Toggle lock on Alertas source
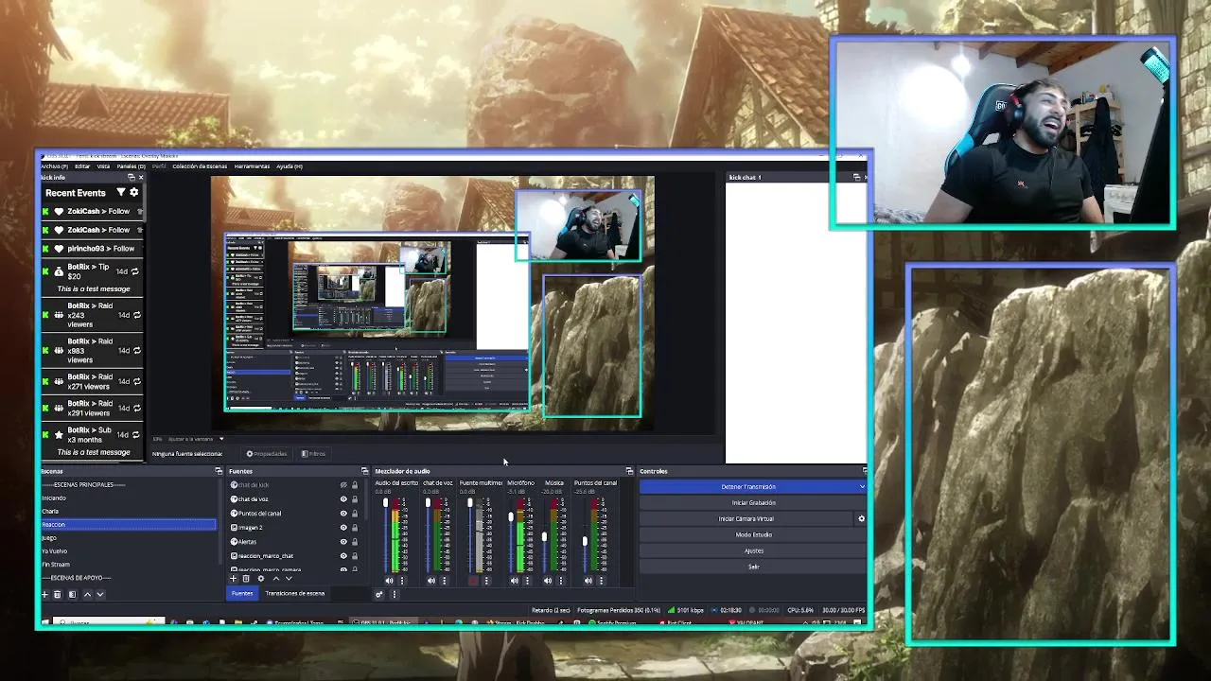The width and height of the screenshot is (1211, 681). tap(355, 542)
